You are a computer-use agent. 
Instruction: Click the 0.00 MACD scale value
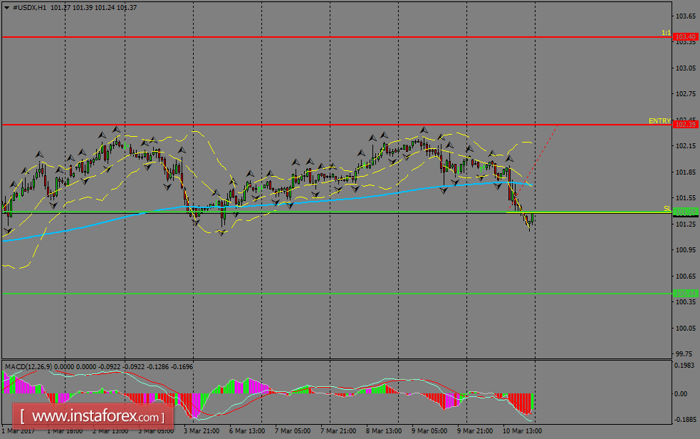(x=681, y=394)
